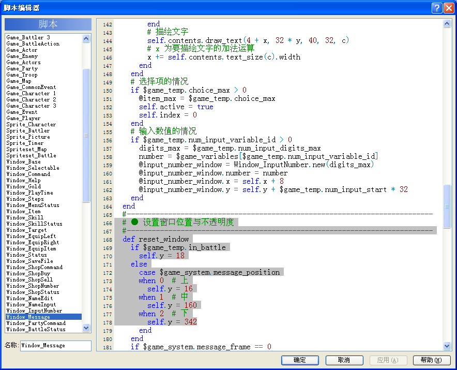The height and width of the screenshot is (370, 457).
Task: Select Window_SaveFile script
Action: [x=30, y=261]
